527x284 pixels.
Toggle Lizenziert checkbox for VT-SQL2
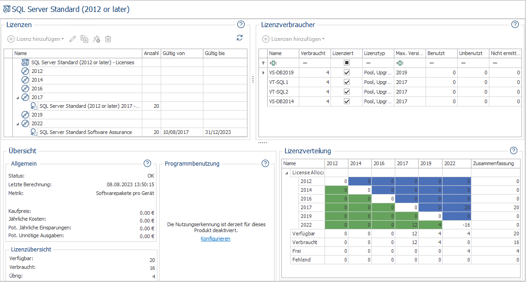(x=347, y=91)
